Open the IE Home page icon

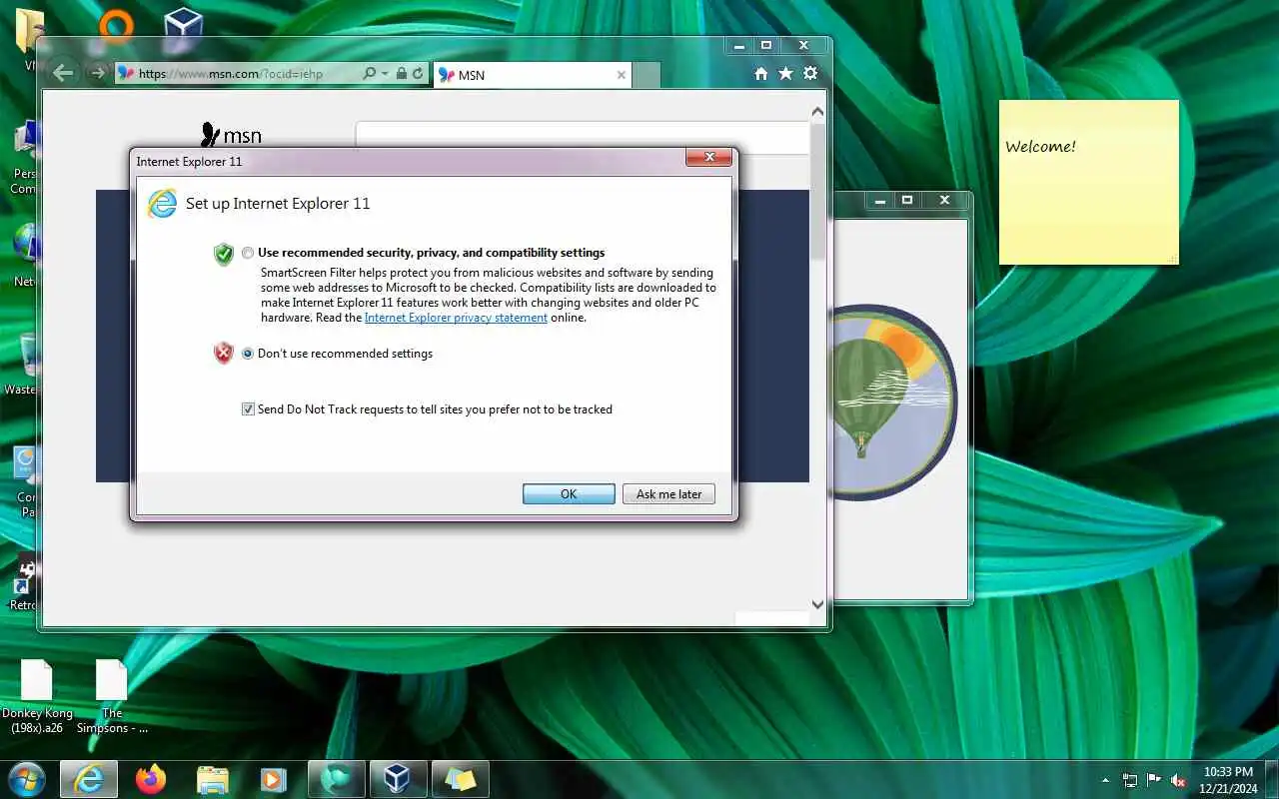[761, 74]
